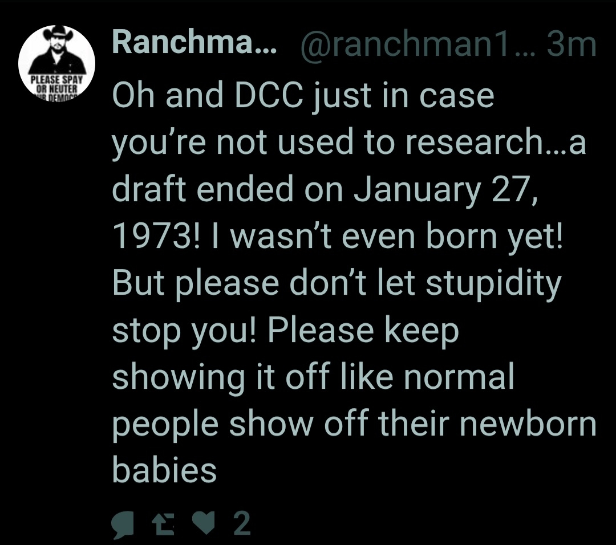Click the word "stupidity" in the tweet
Viewport: 616px width, 545px height.
(493, 284)
